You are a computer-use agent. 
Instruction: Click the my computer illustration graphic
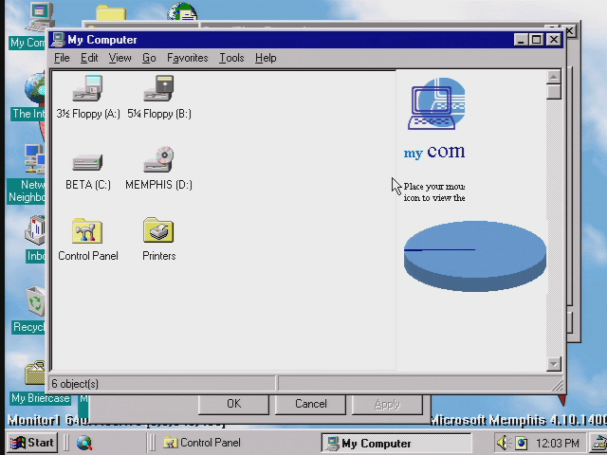(436, 103)
